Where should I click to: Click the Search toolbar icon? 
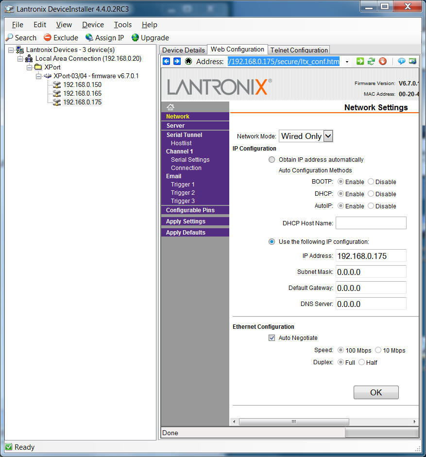[x=9, y=37]
